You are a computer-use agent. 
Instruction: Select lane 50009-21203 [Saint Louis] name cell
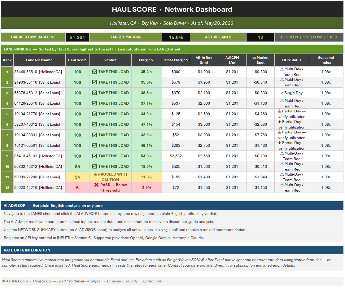(x=39, y=177)
